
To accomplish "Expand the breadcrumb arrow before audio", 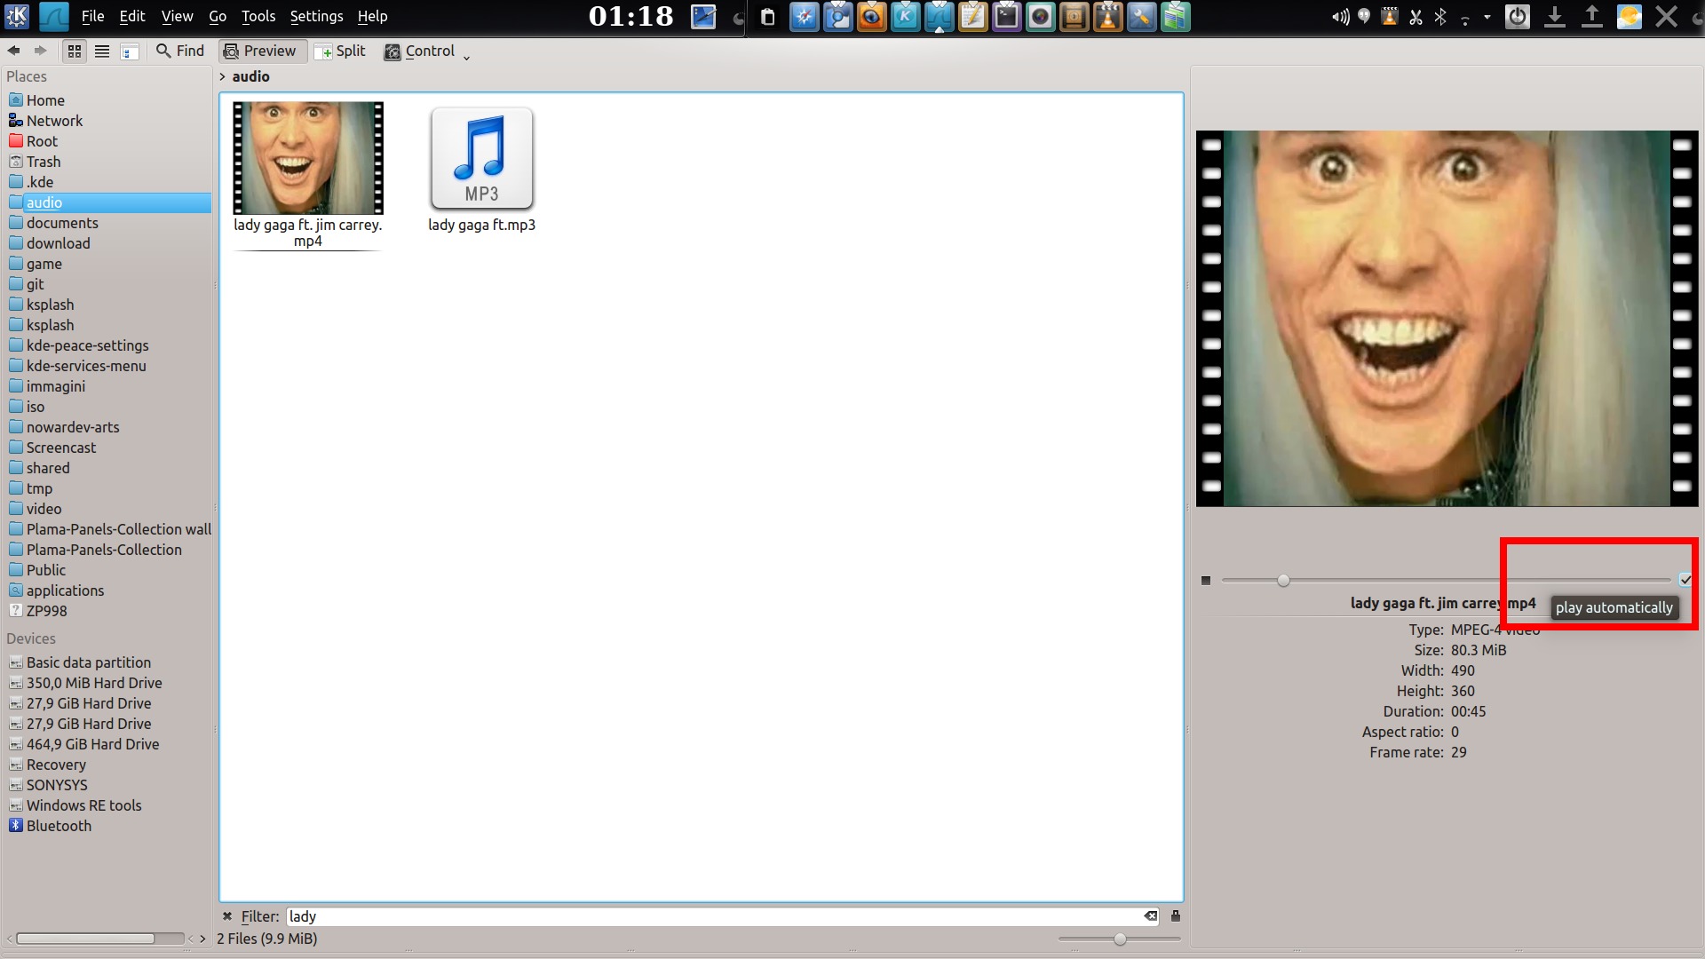I will pos(223,77).
